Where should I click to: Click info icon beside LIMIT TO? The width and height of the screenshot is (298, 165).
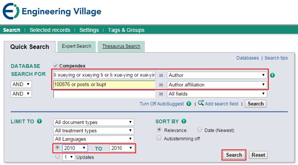pyautogui.click(x=40, y=121)
